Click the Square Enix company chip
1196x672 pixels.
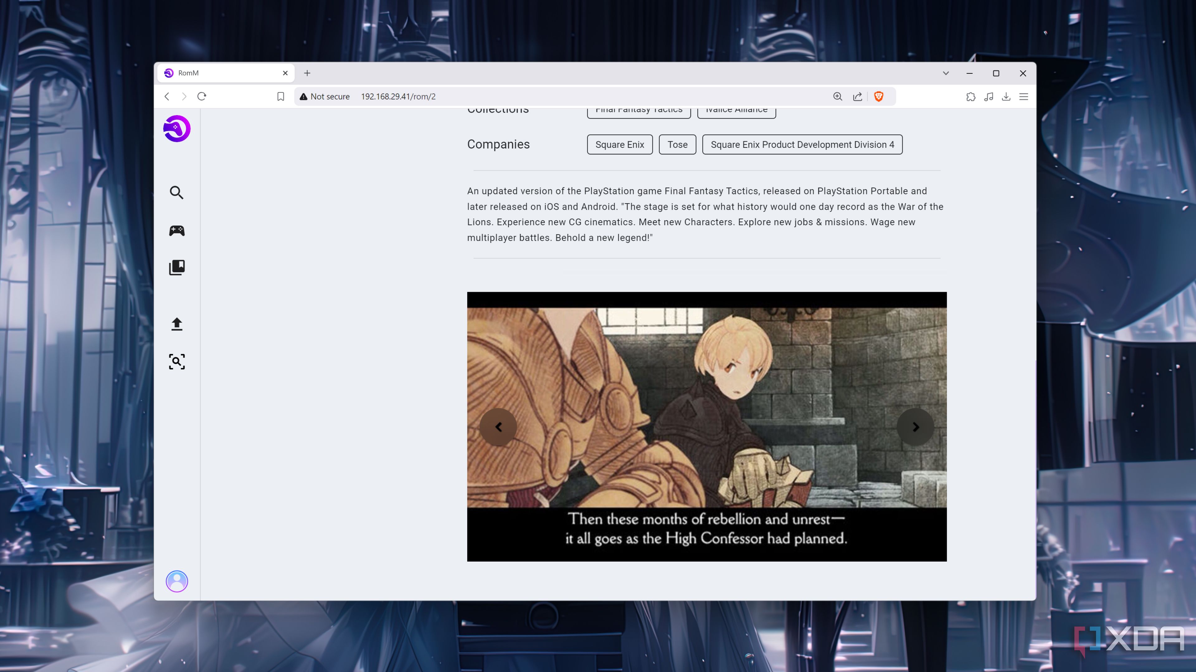619,145
